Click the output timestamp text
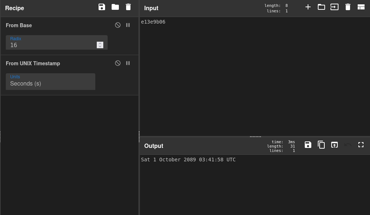The image size is (370, 215). (188, 160)
